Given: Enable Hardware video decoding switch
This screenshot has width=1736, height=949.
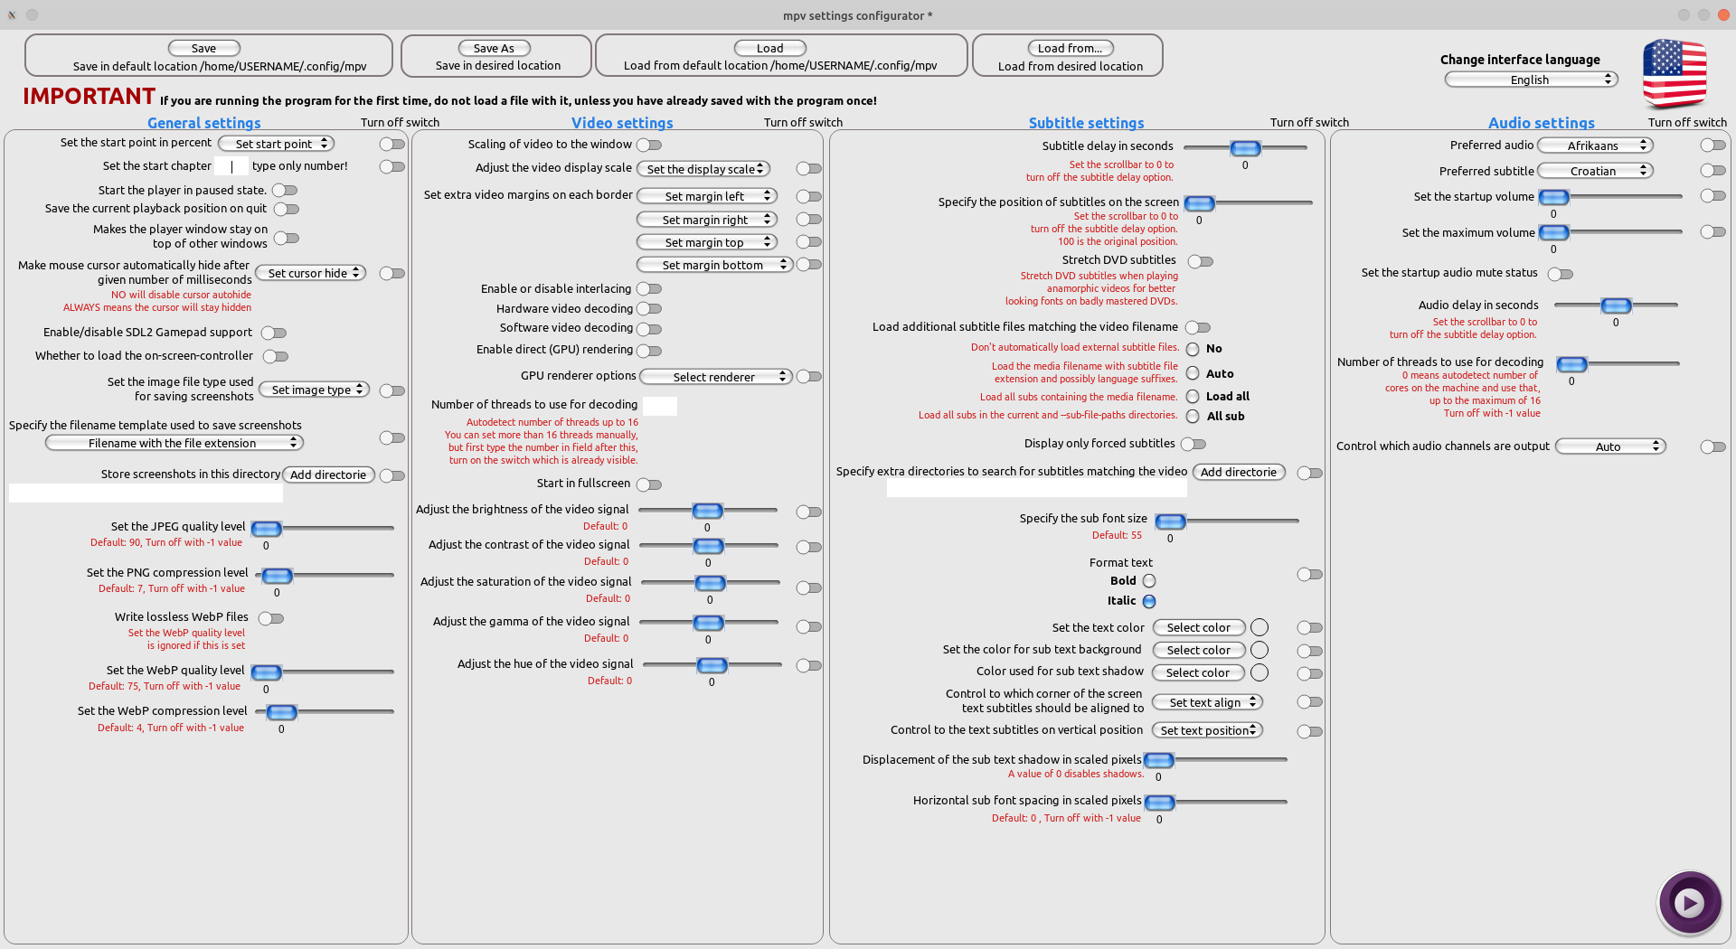Looking at the screenshot, I should (x=649, y=309).
